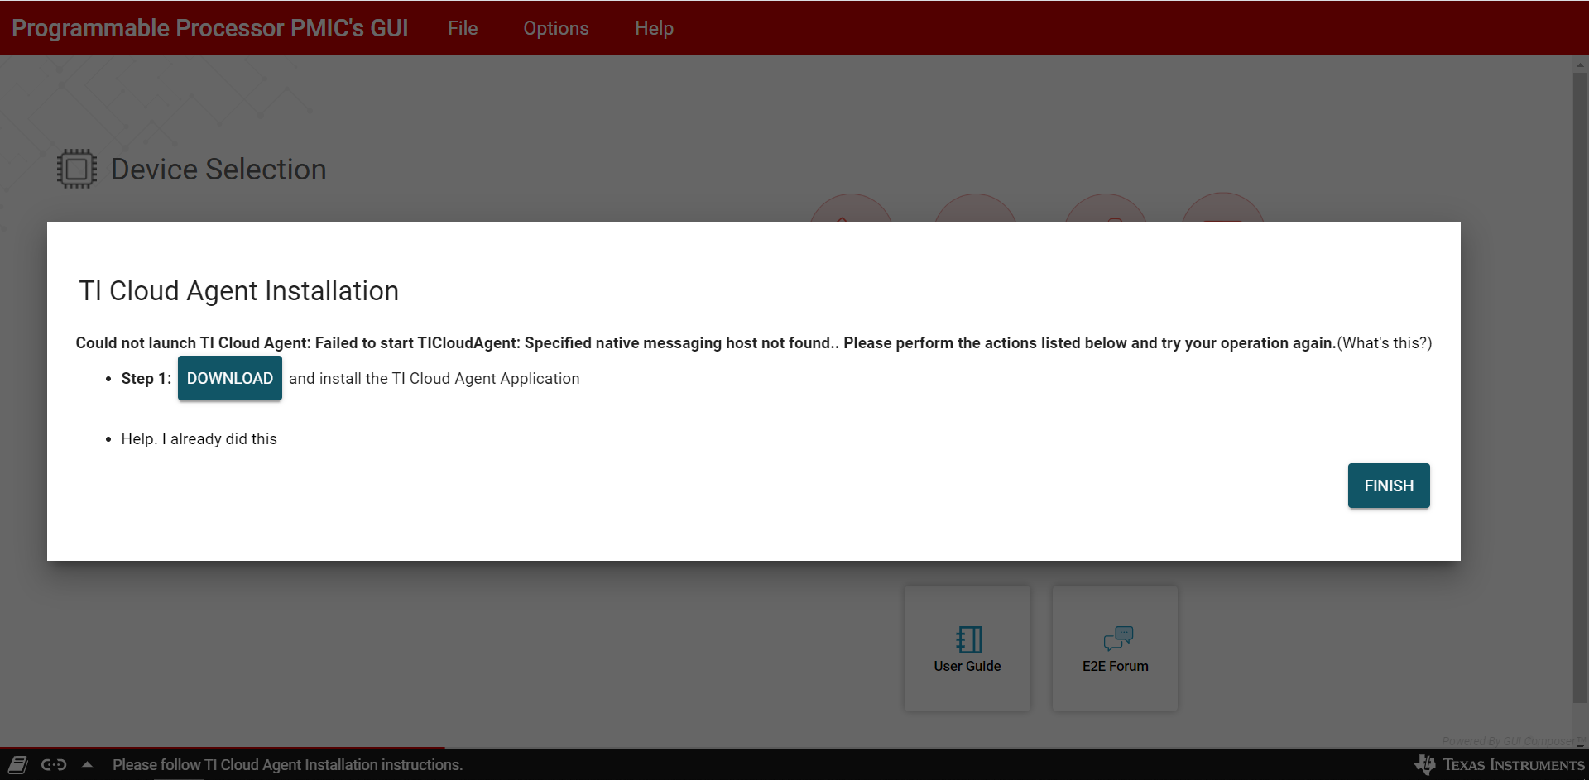This screenshot has width=1589, height=780.
Task: Click the Device Selection chip icon
Action: [76, 169]
